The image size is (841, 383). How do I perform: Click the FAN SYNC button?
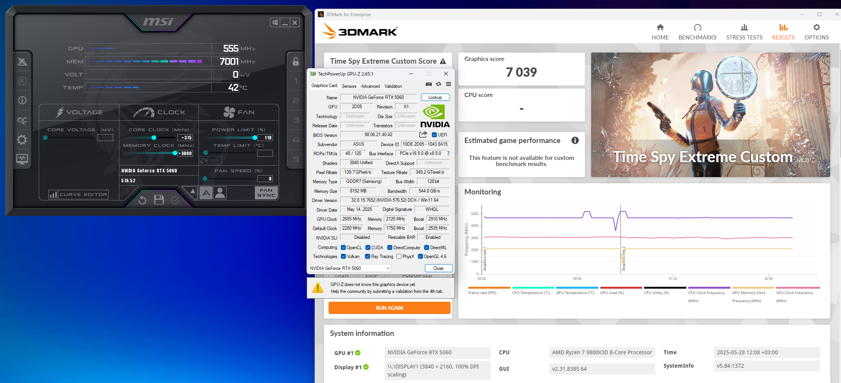coord(266,193)
